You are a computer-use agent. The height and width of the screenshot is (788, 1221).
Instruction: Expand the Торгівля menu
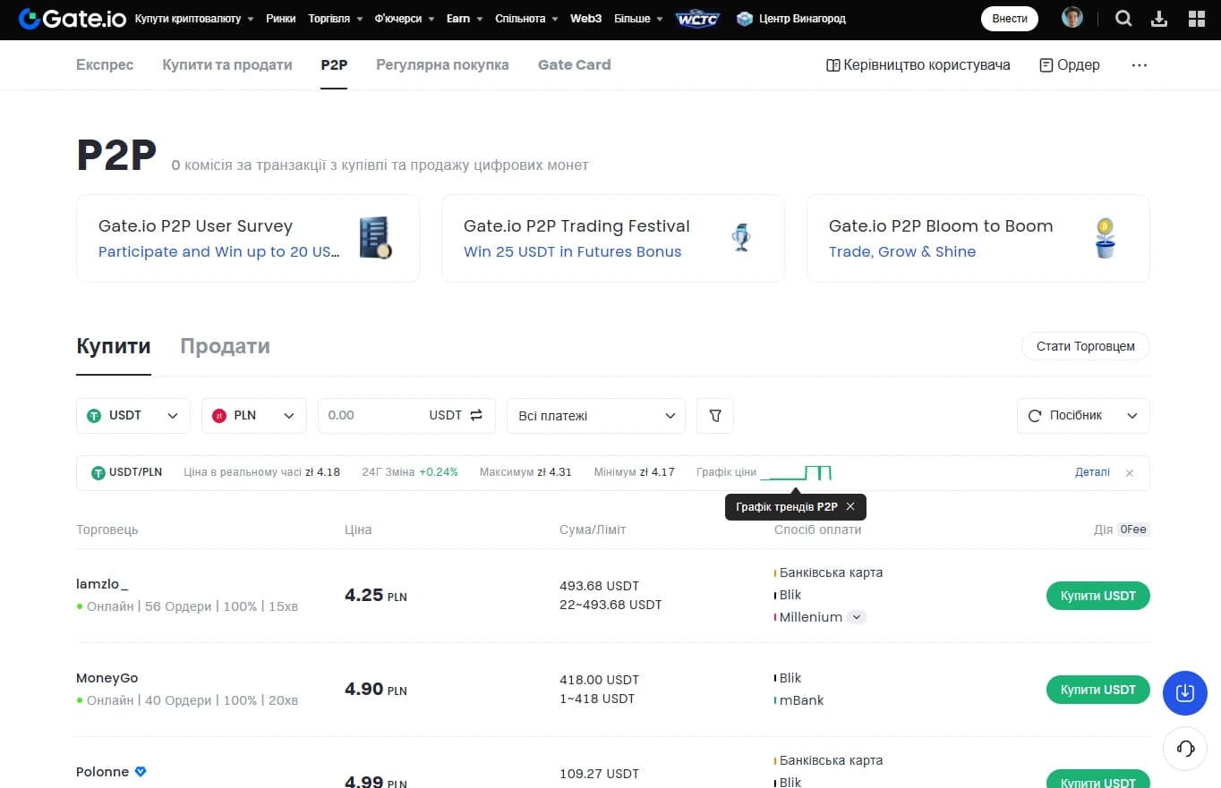click(336, 19)
